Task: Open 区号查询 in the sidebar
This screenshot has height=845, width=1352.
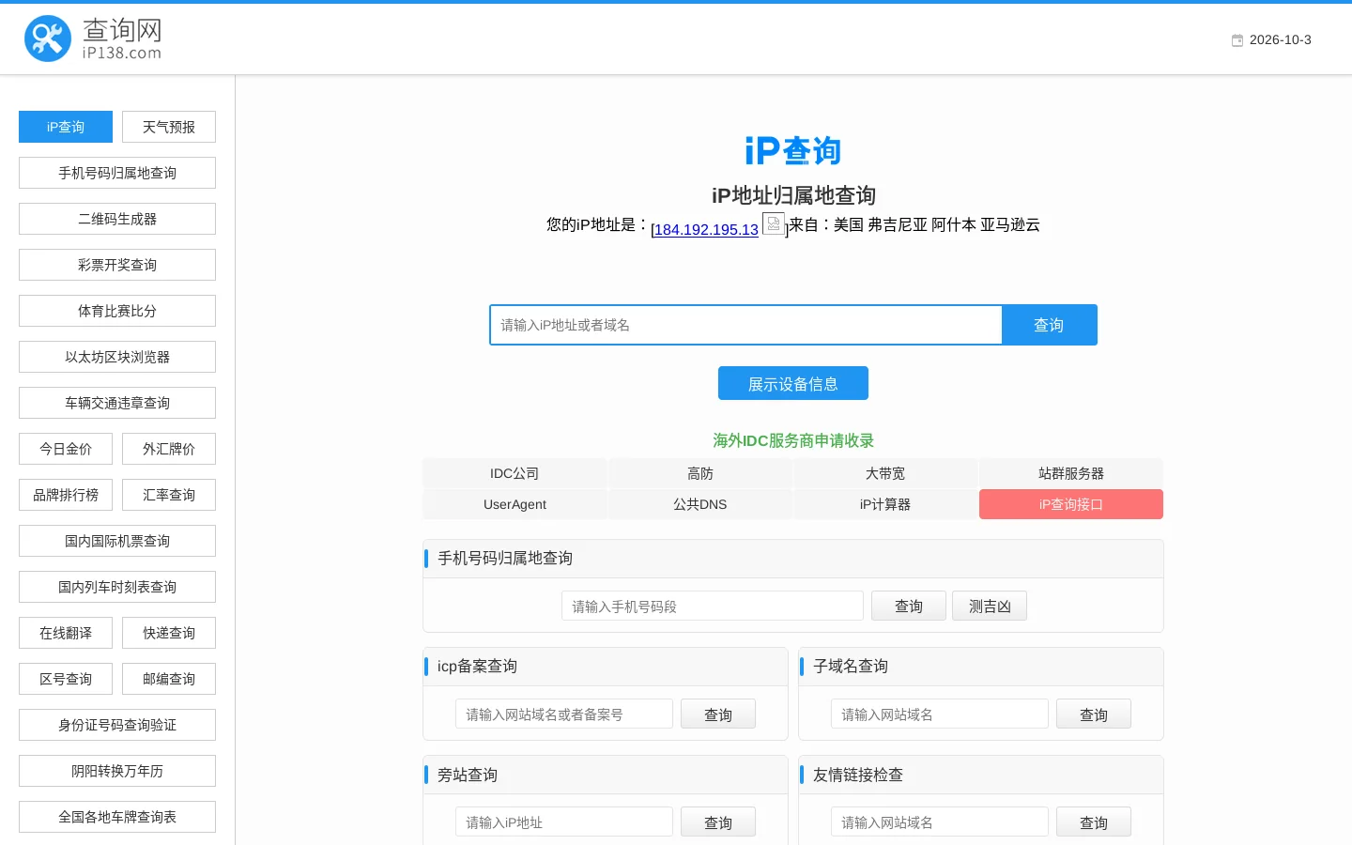Action: pyautogui.click(x=66, y=679)
